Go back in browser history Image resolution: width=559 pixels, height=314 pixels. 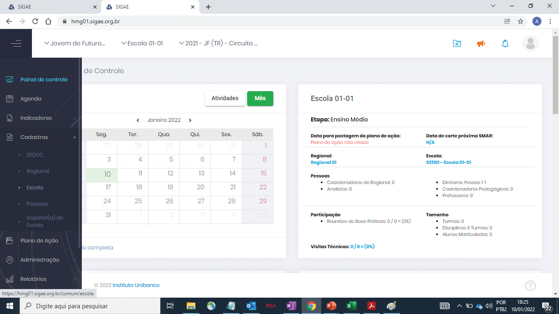tap(9, 21)
